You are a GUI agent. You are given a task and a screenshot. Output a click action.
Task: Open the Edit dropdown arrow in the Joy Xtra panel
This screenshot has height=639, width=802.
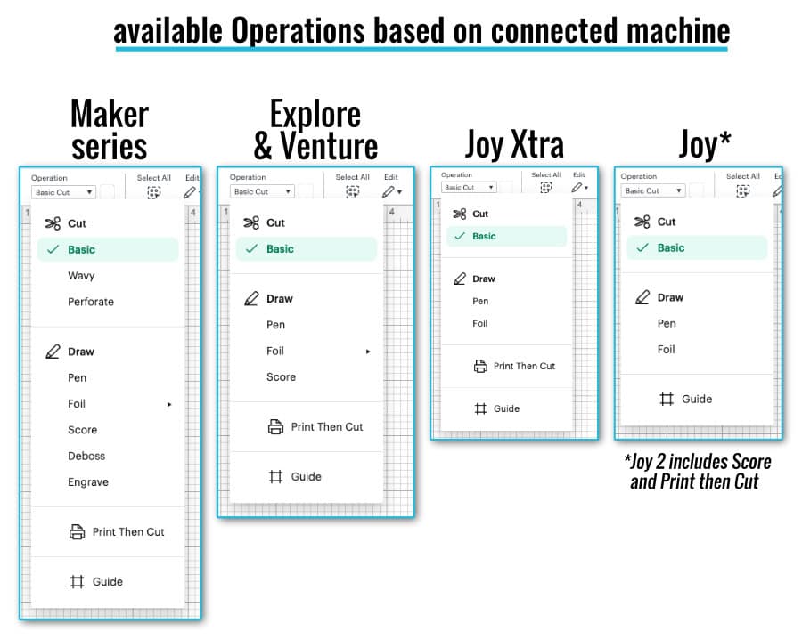click(x=586, y=188)
